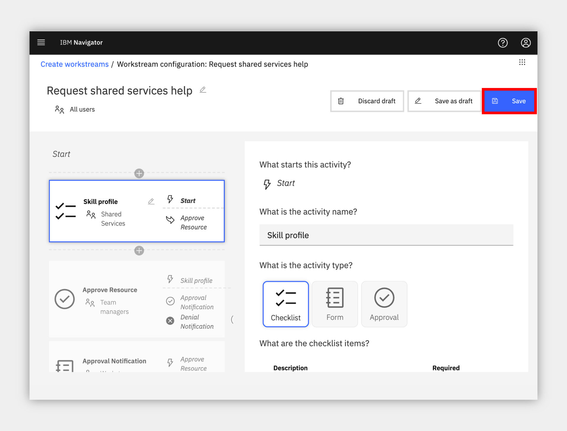
Task: Click the activity name input field
Action: [x=386, y=235]
